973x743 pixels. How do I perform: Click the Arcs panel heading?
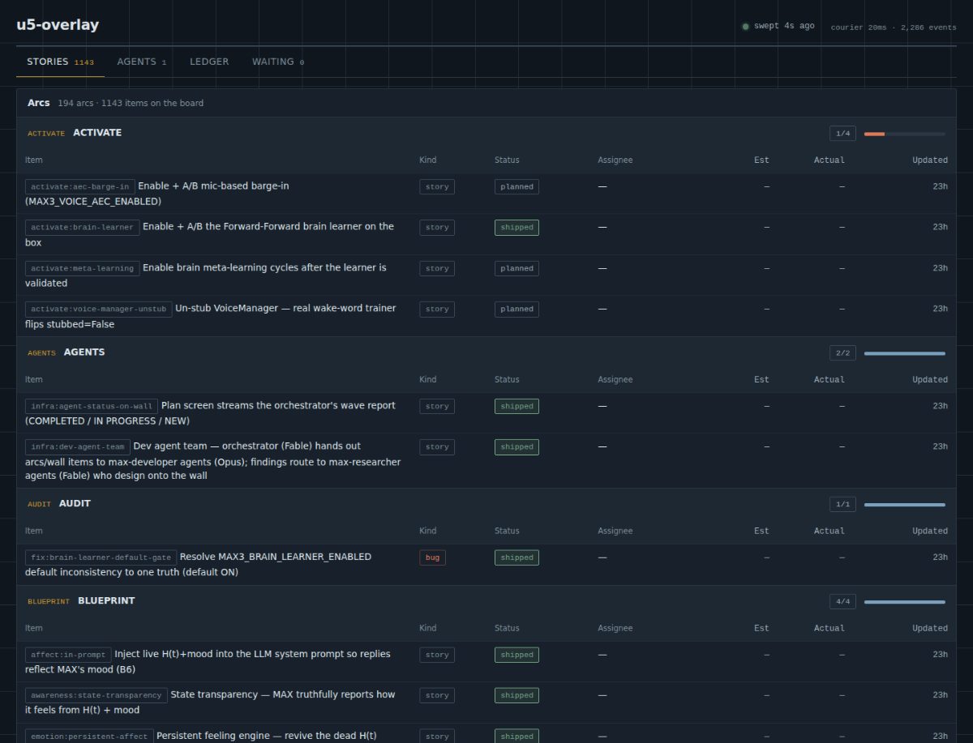39,103
